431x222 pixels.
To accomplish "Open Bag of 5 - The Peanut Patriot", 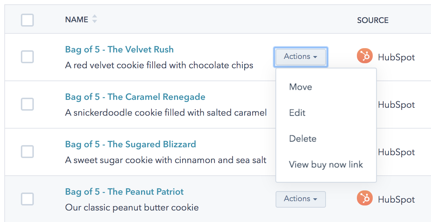I will (x=124, y=192).
